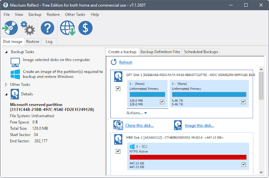The width and height of the screenshot is (269, 178).
Task: Expand the Other Tasks section
Action: point(6,84)
